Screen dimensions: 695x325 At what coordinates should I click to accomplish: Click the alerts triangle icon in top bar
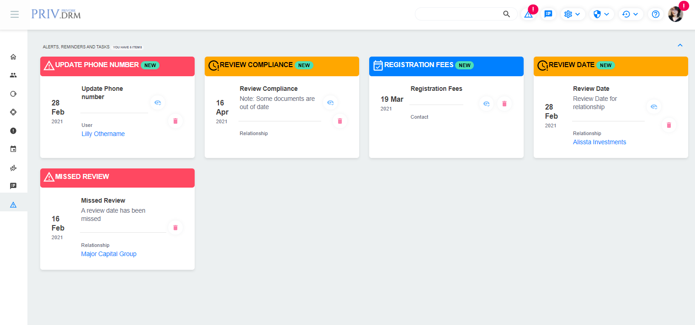pyautogui.click(x=528, y=14)
